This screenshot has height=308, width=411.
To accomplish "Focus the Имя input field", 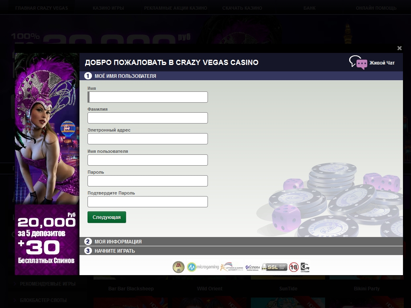I will click(x=148, y=97).
